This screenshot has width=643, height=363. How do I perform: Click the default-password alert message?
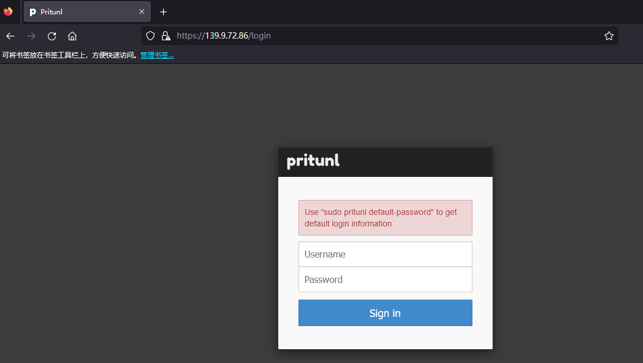click(385, 218)
